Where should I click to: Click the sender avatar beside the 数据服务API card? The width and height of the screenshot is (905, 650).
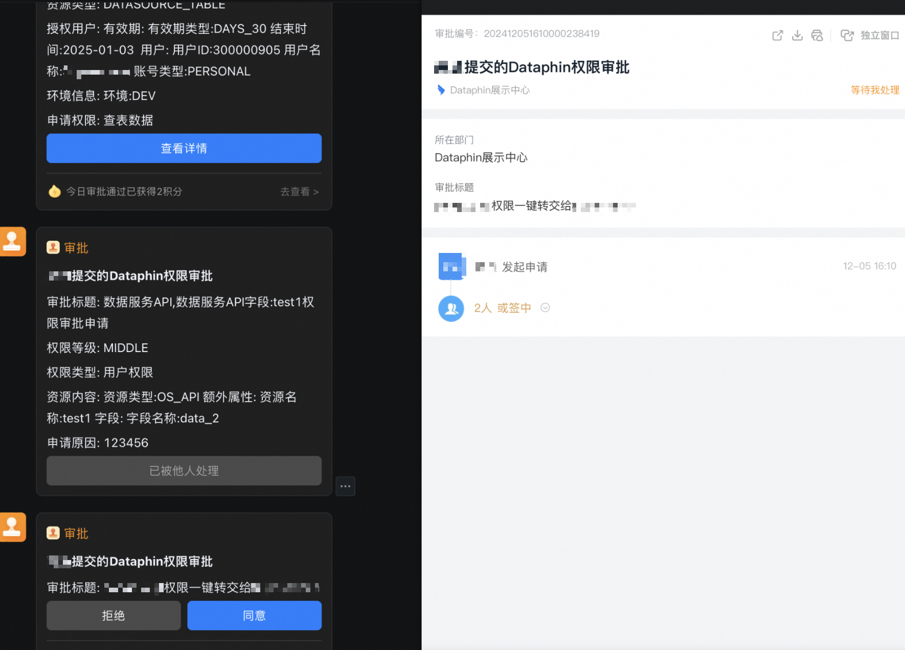[x=12, y=241]
